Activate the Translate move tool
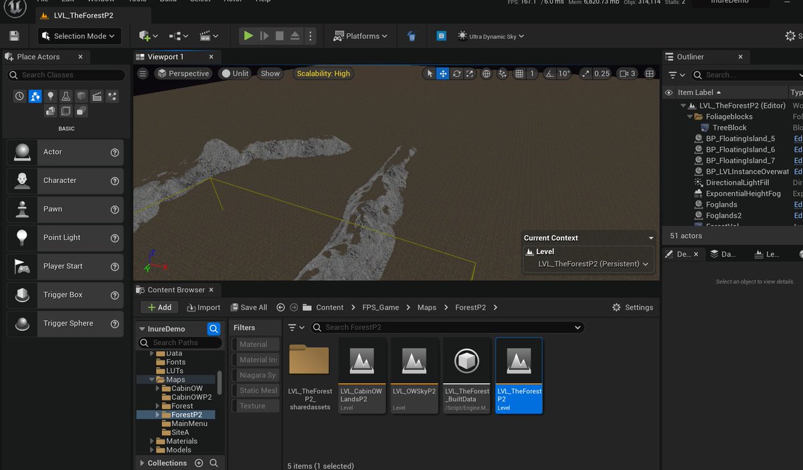Screen dimensions: 803x470 443,74
